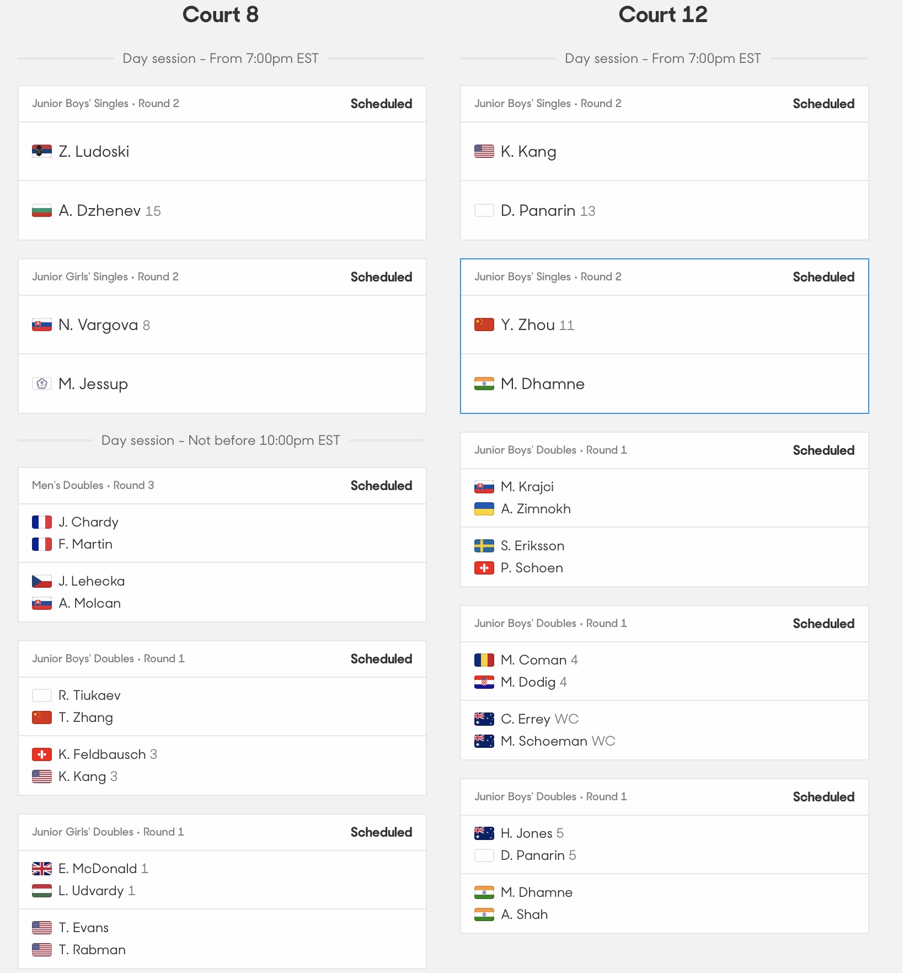This screenshot has height=973, width=920.
Task: Click the Swiss flag next to K. Feldbausch
Action: pos(42,754)
